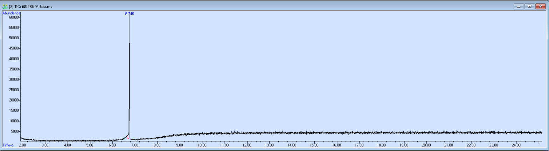549x151 pixels.
Task: Maximize the TIC chromatogram window
Action: pos(529,6)
